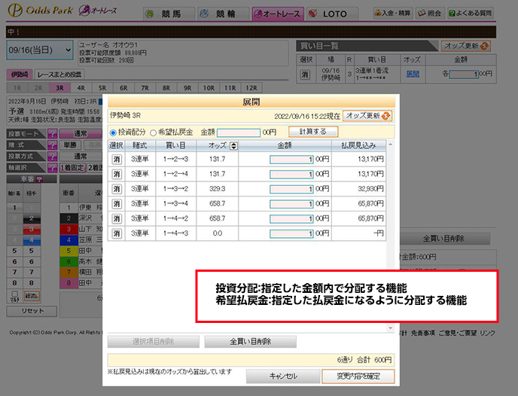Open 免責事項 footer link
Screen dimensions: 518x396
coord(423,333)
